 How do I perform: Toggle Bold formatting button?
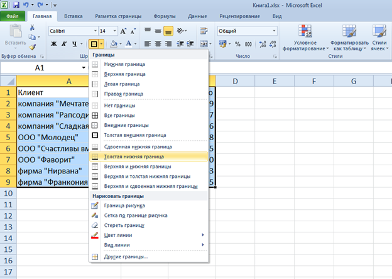[54, 43]
